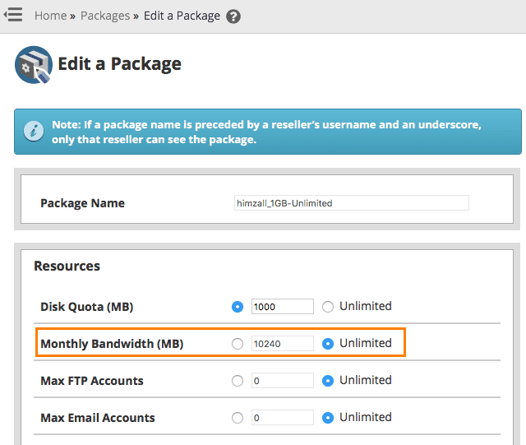Click the Package Name label
This screenshot has height=445, width=526.
[82, 203]
